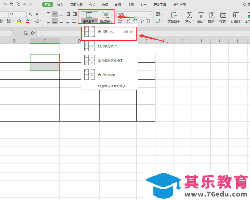The height and width of the screenshot is (200, 250).
Task: Open font color dropdown arrow
Action: point(31,21)
